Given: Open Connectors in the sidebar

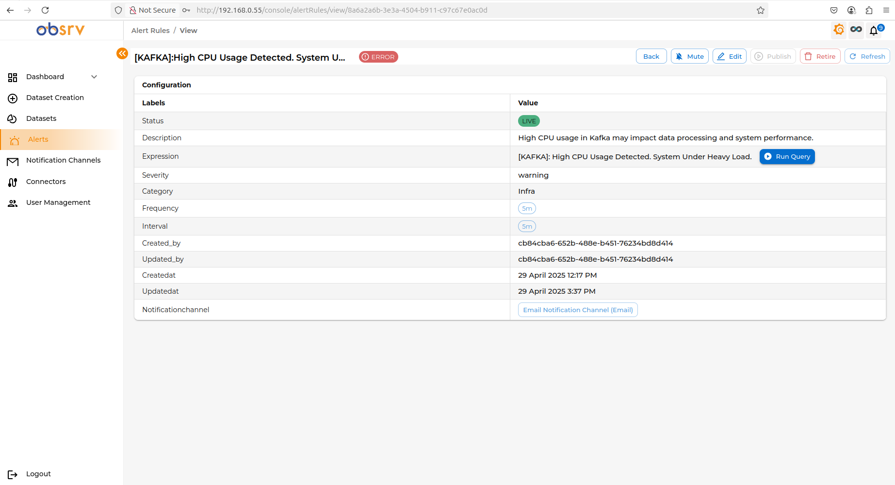Looking at the screenshot, I should [x=46, y=182].
